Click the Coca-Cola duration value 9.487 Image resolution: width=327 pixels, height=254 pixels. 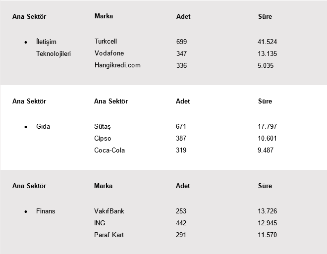[x=266, y=151]
